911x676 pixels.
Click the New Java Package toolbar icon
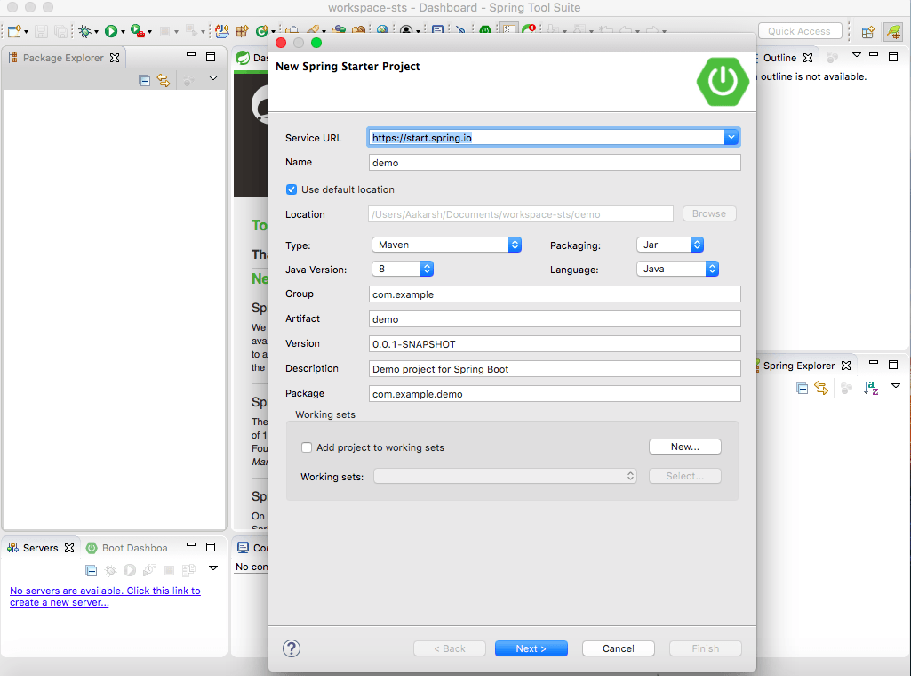243,31
